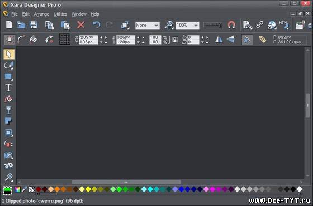
Task: Select the Fill tool paint bucket
Action: (8, 99)
